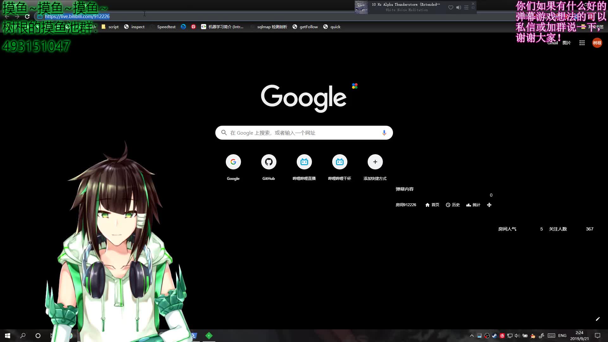Open the Windows Start menu
Screen dimensions: 608x342
point(8,336)
